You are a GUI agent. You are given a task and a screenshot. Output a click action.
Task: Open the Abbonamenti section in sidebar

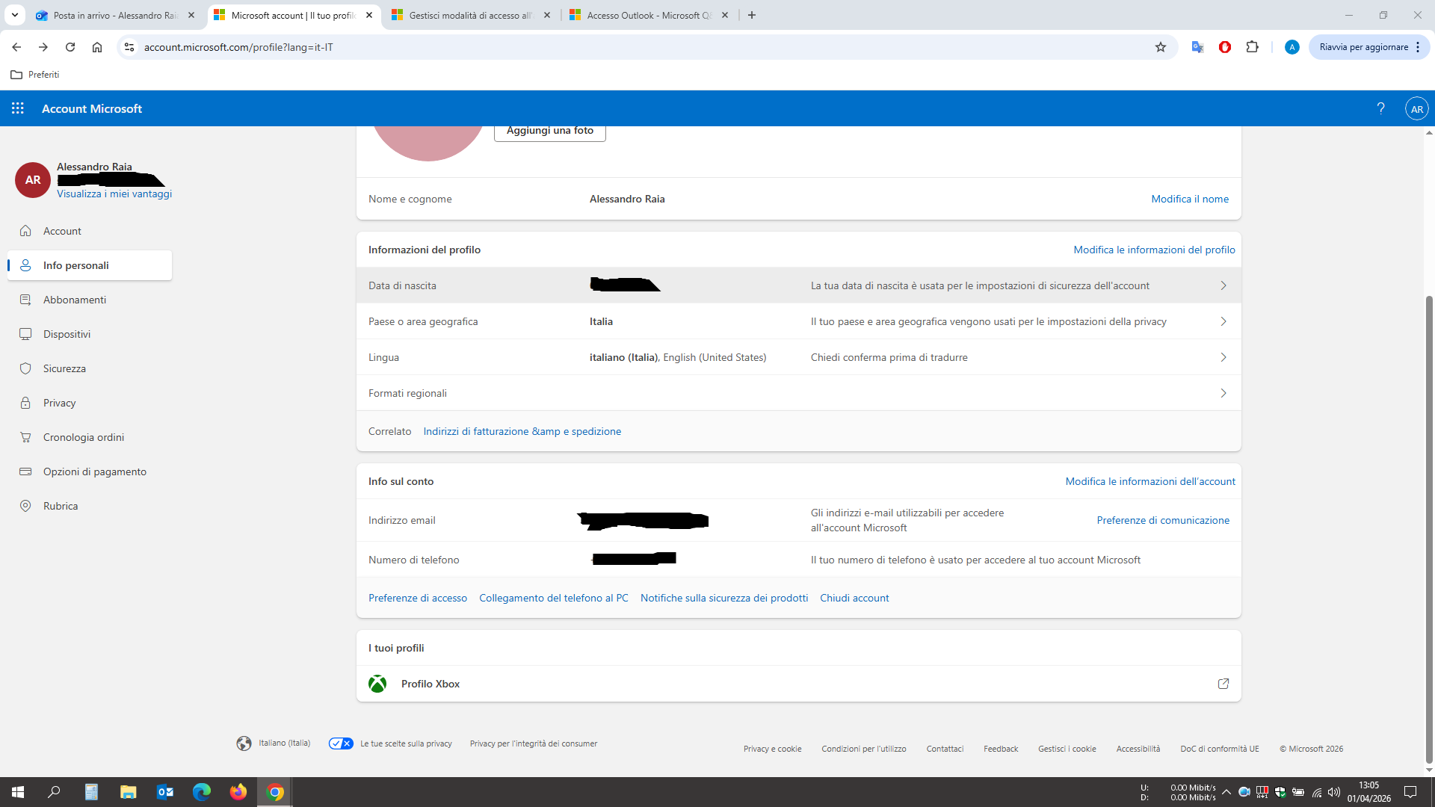(90, 300)
